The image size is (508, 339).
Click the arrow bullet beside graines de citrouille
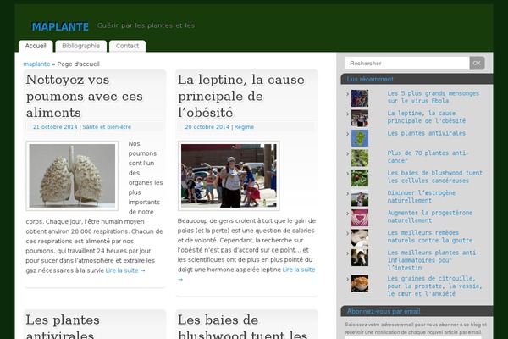pyautogui.click(x=348, y=279)
